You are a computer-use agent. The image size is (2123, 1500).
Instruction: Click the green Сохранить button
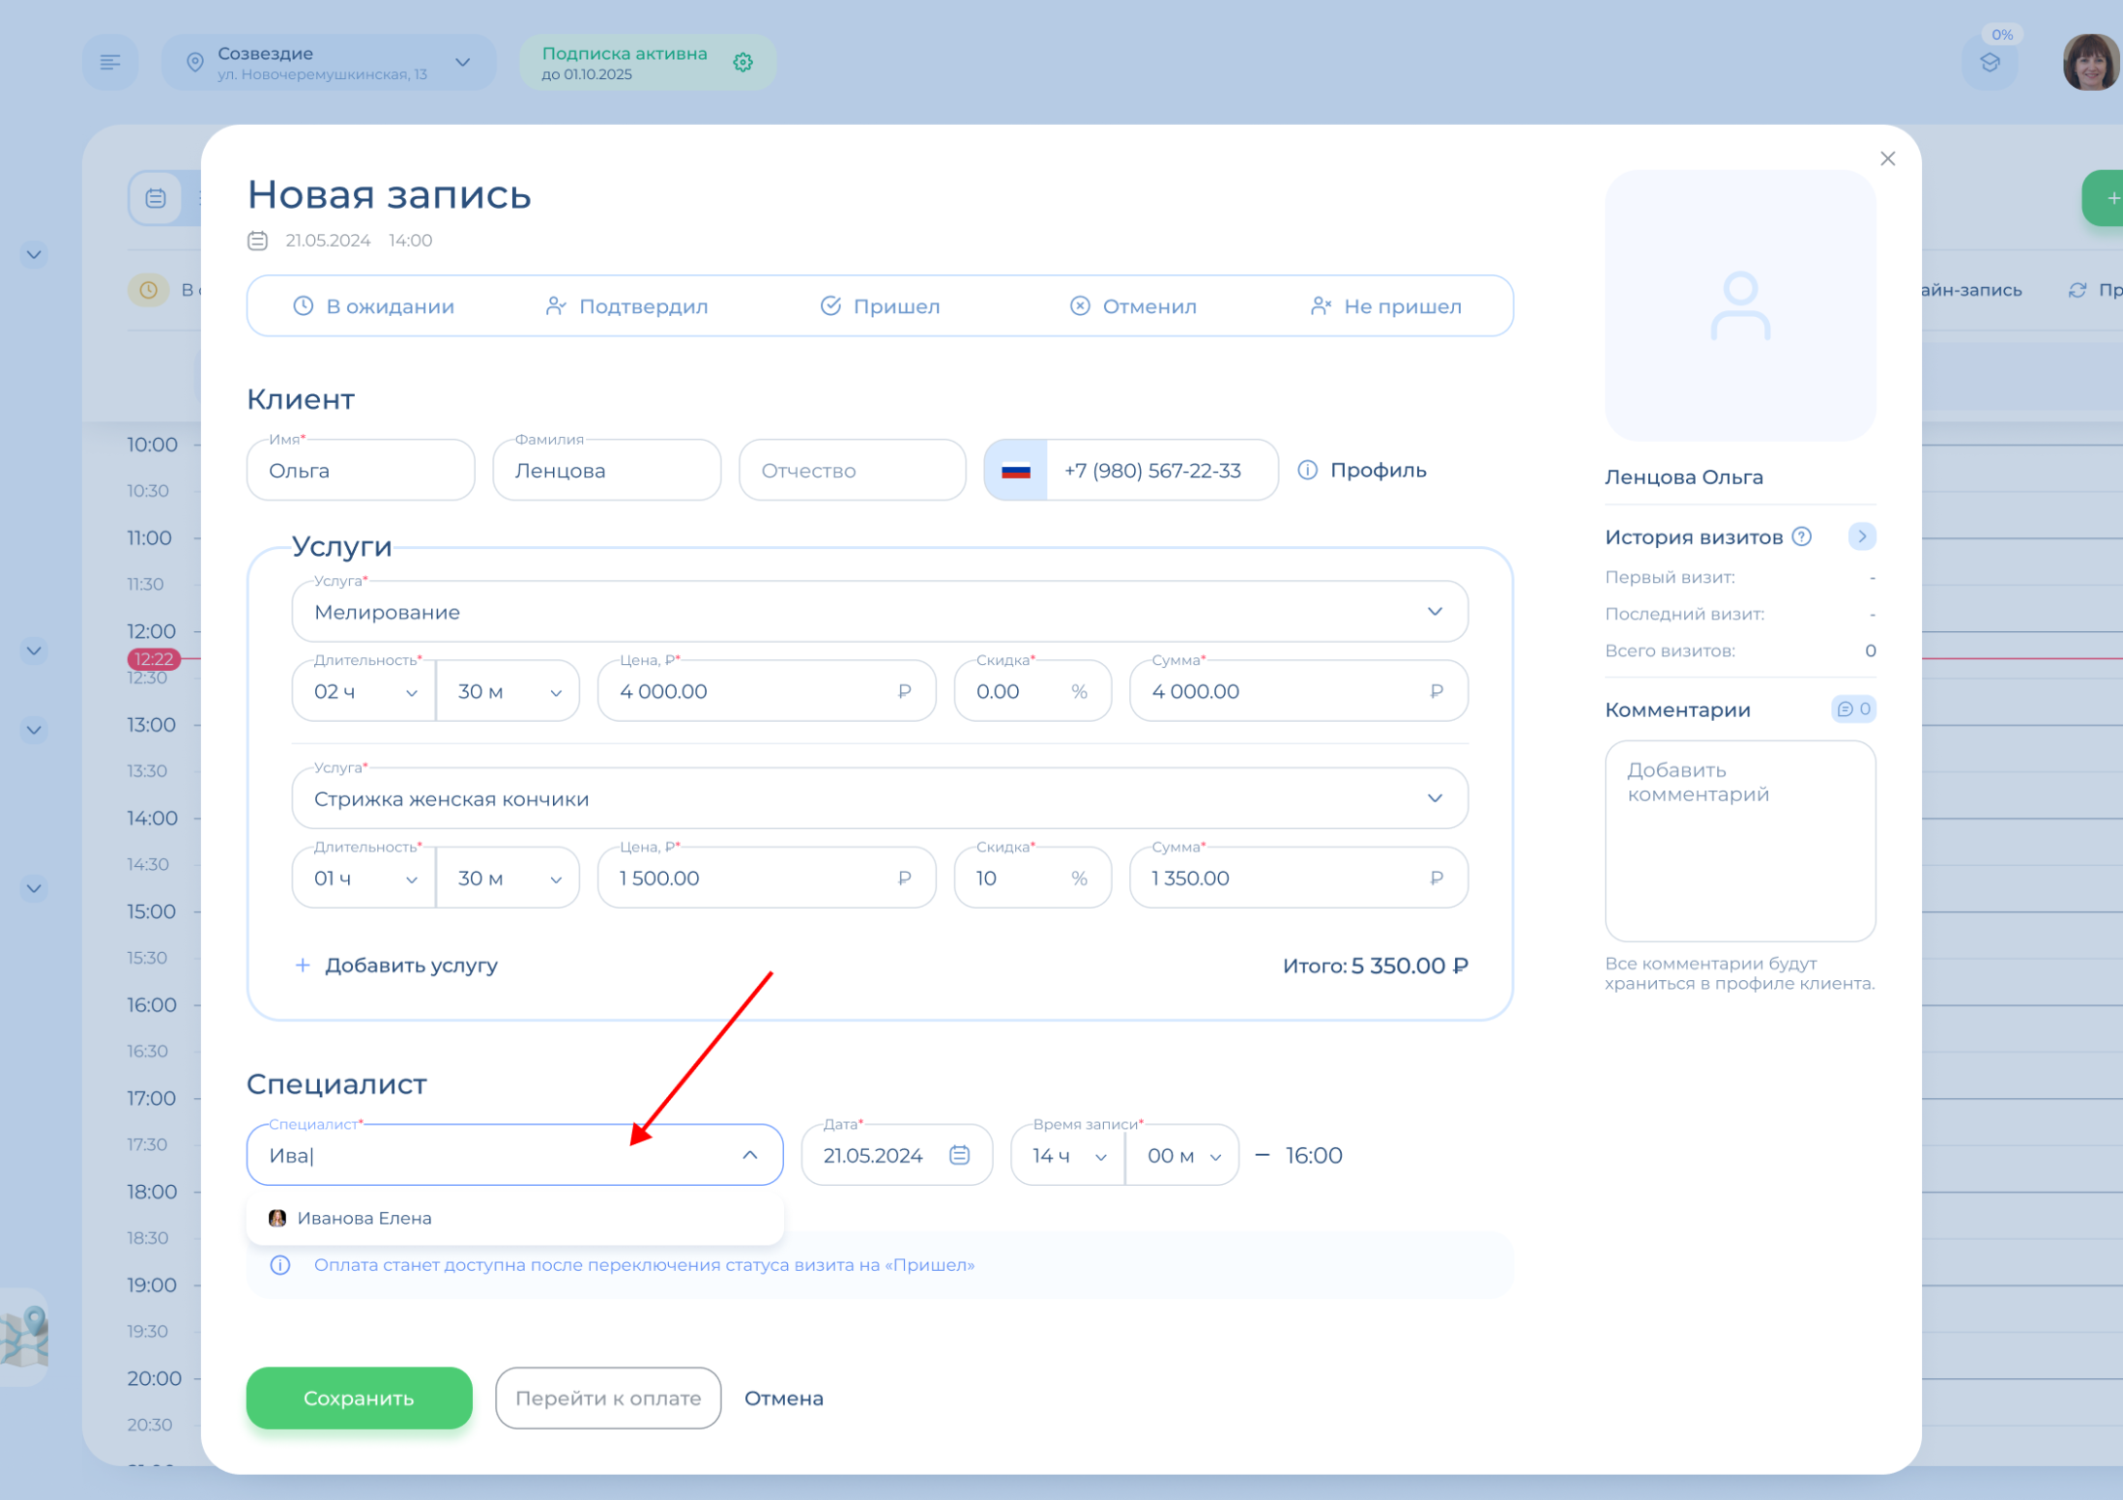[359, 1398]
